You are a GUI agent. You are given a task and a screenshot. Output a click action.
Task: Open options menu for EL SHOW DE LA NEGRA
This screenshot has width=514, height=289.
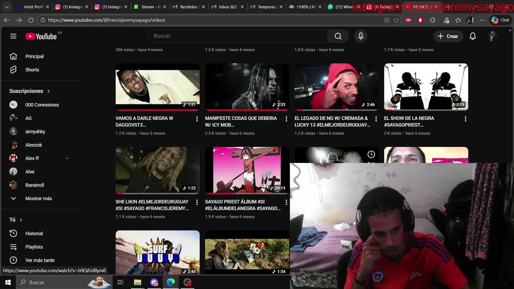pos(465,119)
